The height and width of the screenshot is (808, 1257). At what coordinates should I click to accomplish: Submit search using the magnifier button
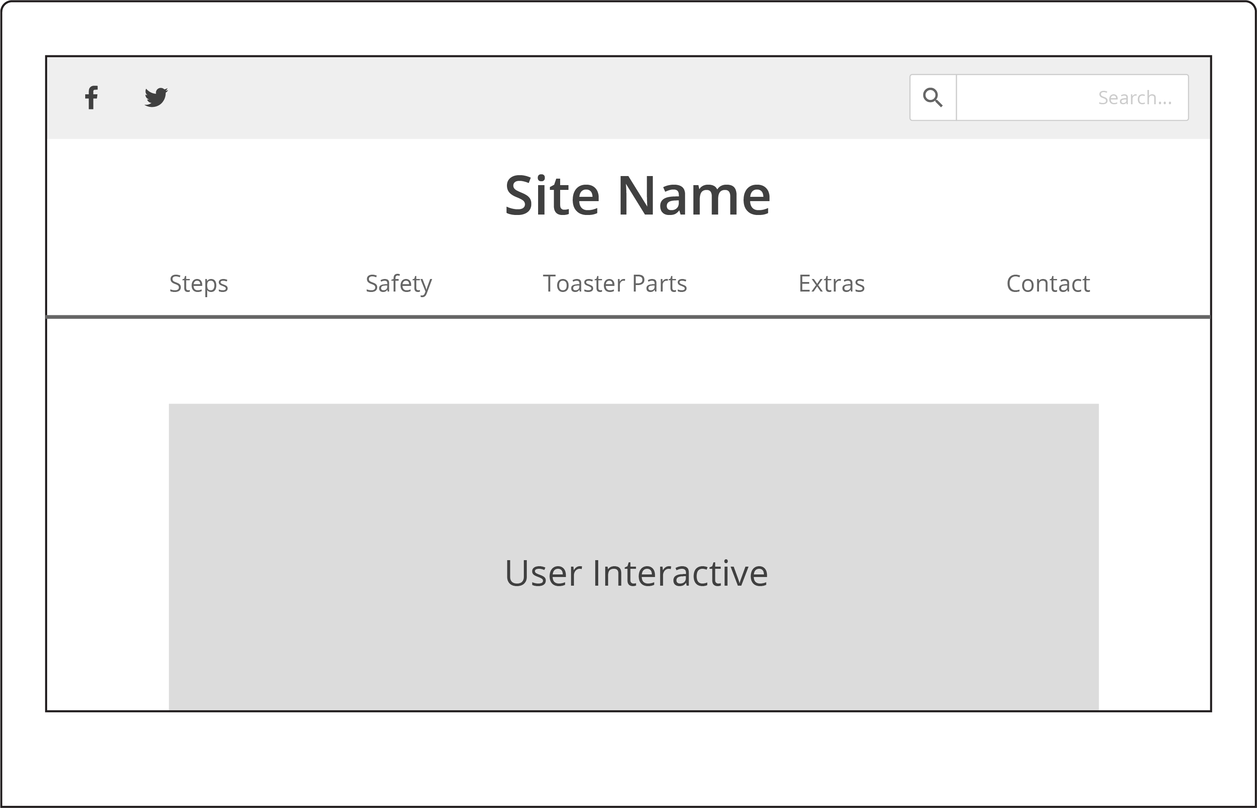[932, 98]
